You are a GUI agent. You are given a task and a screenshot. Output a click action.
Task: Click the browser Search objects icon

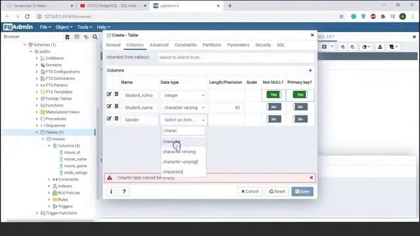95,37
